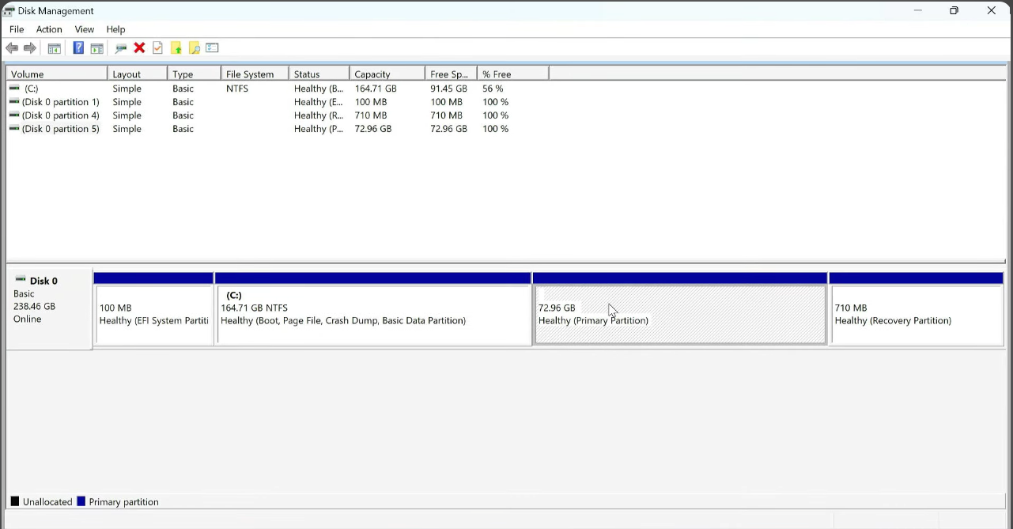
Task: Sort by the Type column header
Action: click(195, 74)
